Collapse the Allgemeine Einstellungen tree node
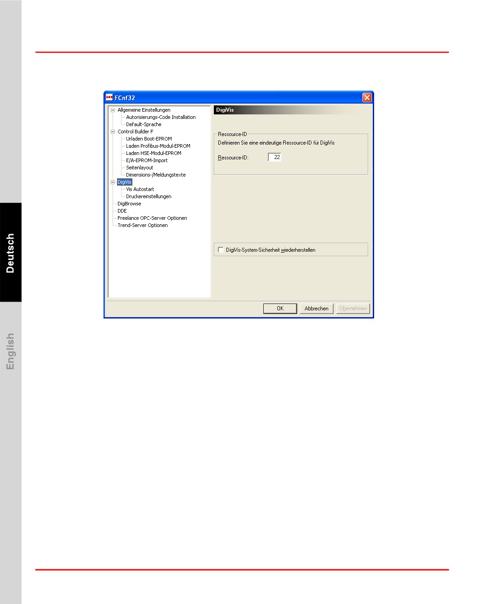The image size is (497, 604). 113,110
